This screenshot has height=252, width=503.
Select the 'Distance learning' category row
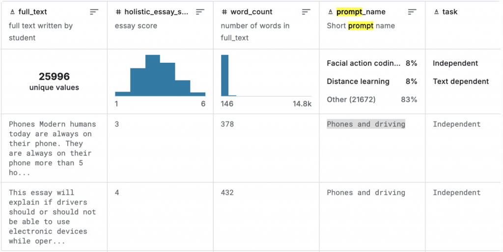tap(371, 81)
